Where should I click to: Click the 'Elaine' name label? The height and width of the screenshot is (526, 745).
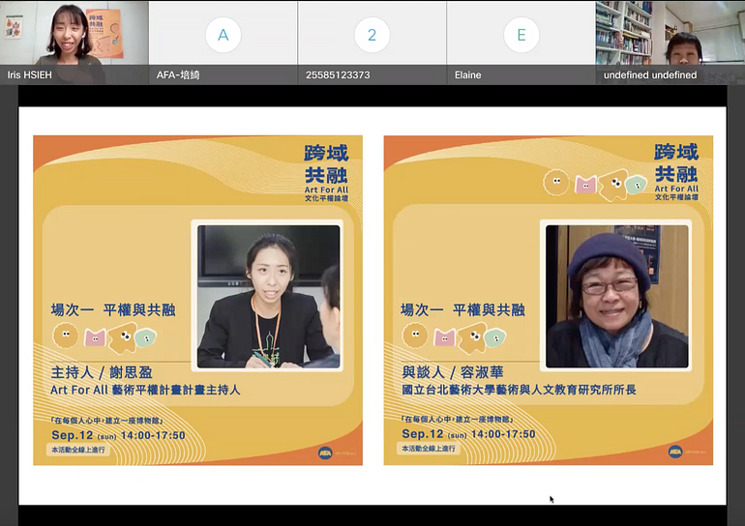pos(468,75)
